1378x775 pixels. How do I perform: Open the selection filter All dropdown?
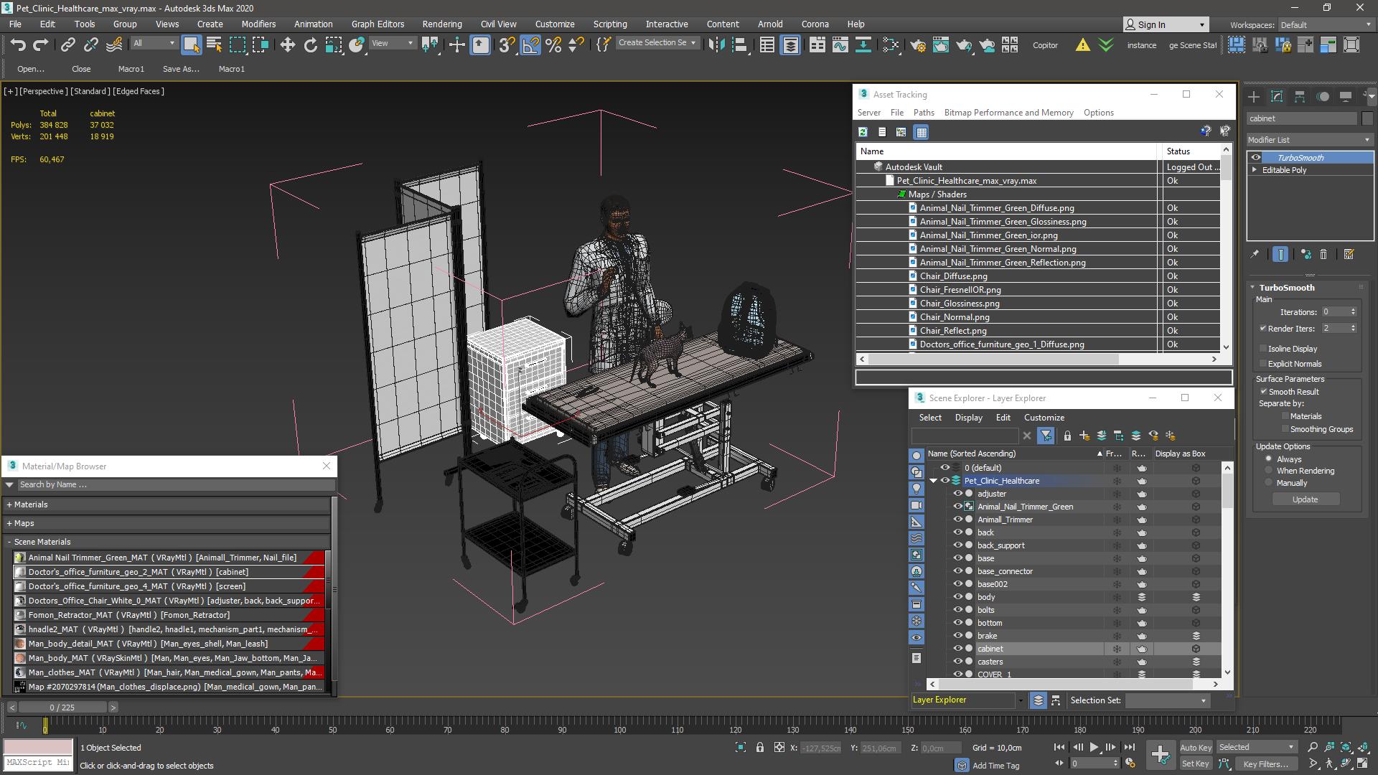tap(154, 43)
